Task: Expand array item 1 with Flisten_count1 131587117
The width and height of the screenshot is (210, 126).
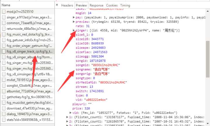Action: (x=67, y=117)
